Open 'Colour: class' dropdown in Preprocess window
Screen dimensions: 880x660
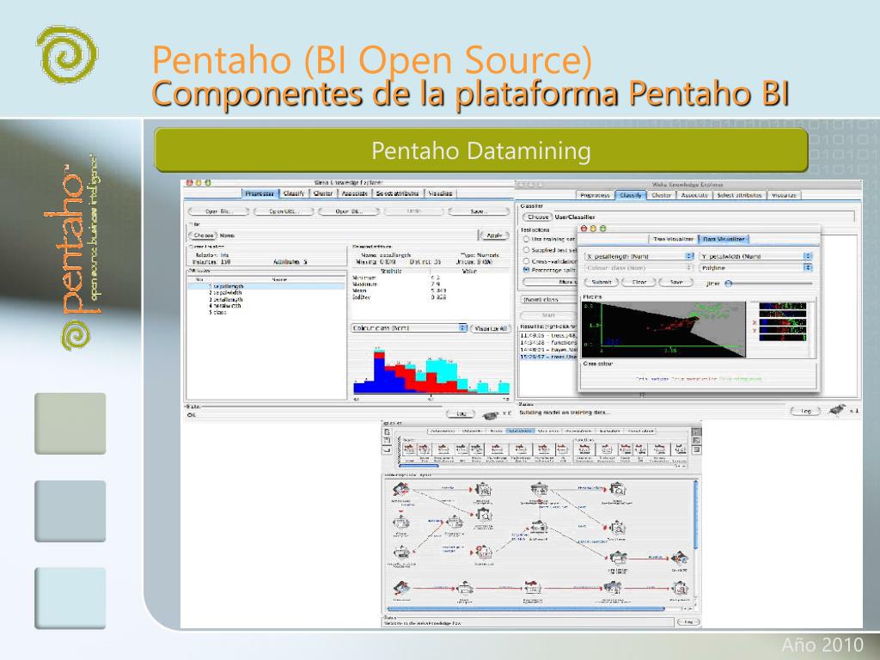(409, 327)
